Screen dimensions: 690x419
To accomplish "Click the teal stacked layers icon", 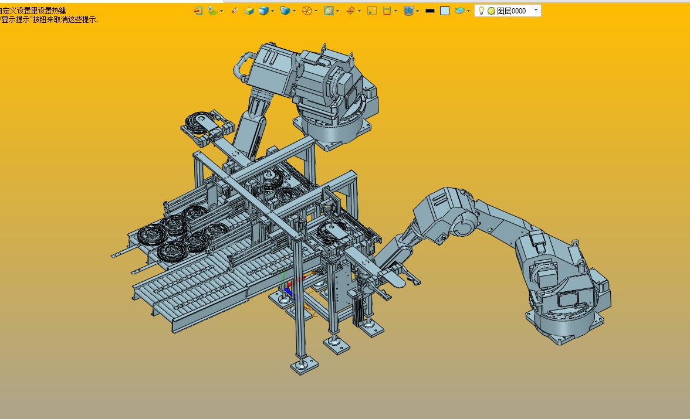I will (459, 11).
